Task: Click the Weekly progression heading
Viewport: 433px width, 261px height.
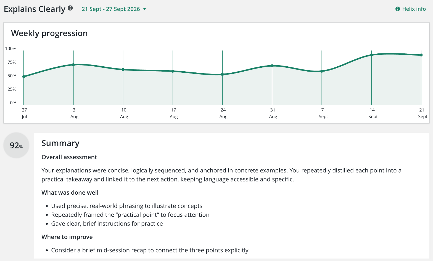Action: tap(49, 33)
